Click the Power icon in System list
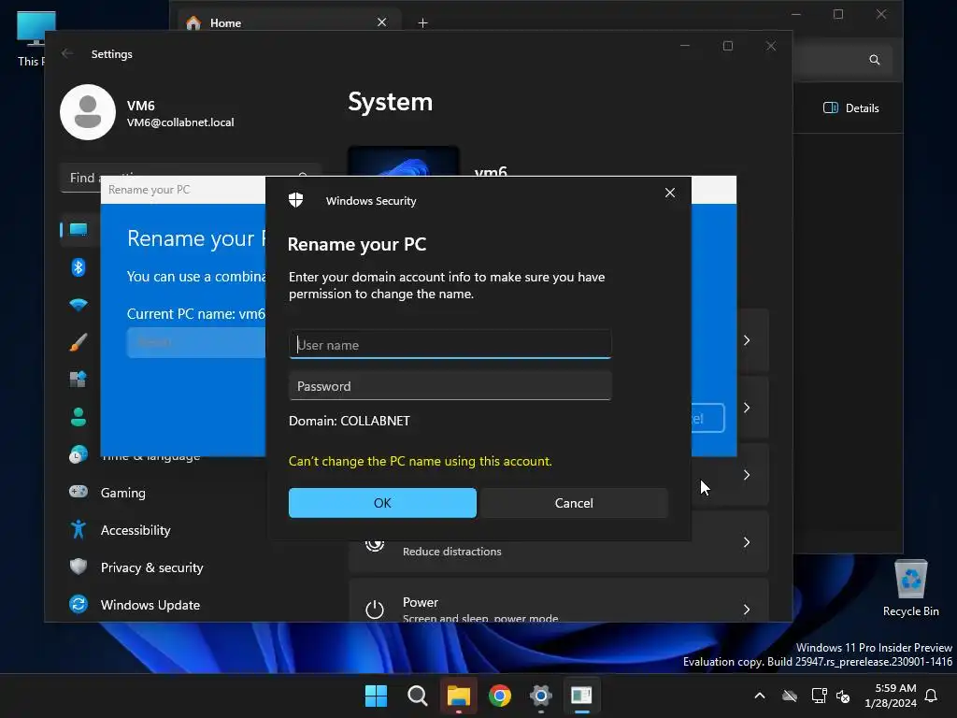Viewport: 957px width, 718px height. (375, 610)
